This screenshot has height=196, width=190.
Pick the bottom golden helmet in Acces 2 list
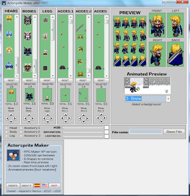(81, 74)
